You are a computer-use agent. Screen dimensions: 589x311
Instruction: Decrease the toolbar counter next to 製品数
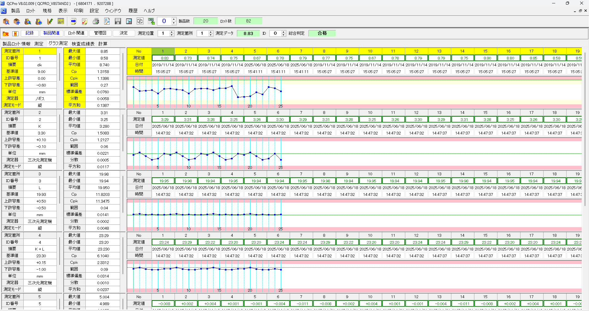[174, 23]
